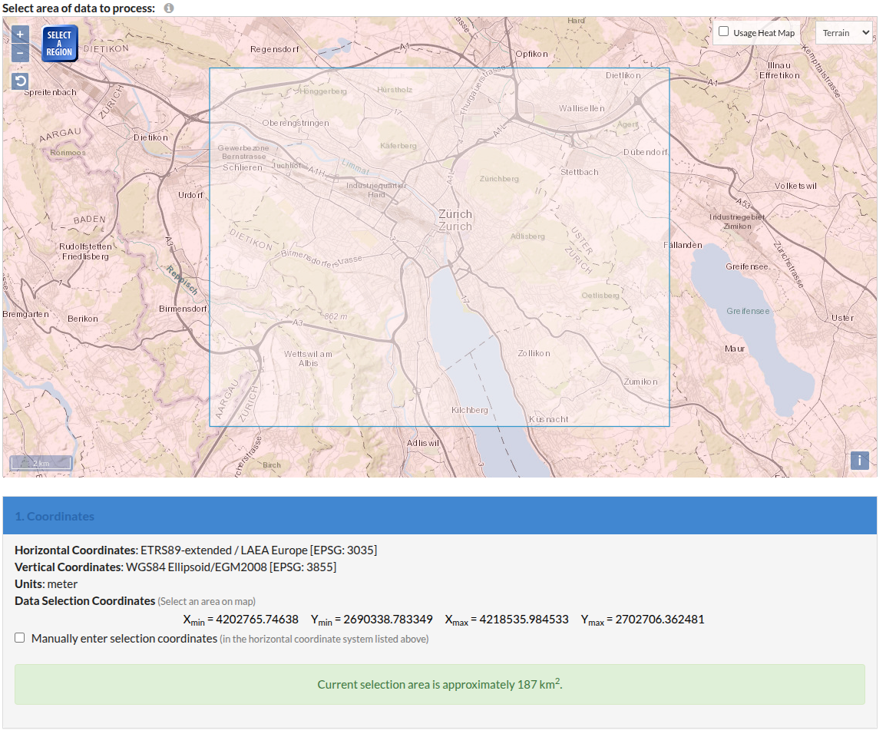Click the map scale bar indicator
886x737 pixels.
pos(41,463)
